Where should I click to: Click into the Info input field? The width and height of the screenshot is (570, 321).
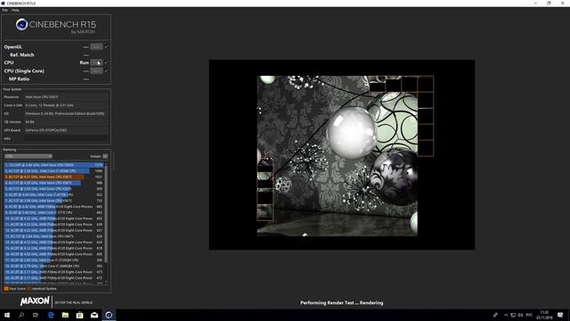tap(66, 139)
